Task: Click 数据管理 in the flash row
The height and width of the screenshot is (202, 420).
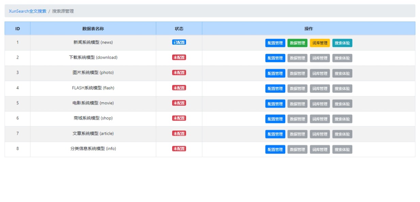Action: tap(297, 89)
